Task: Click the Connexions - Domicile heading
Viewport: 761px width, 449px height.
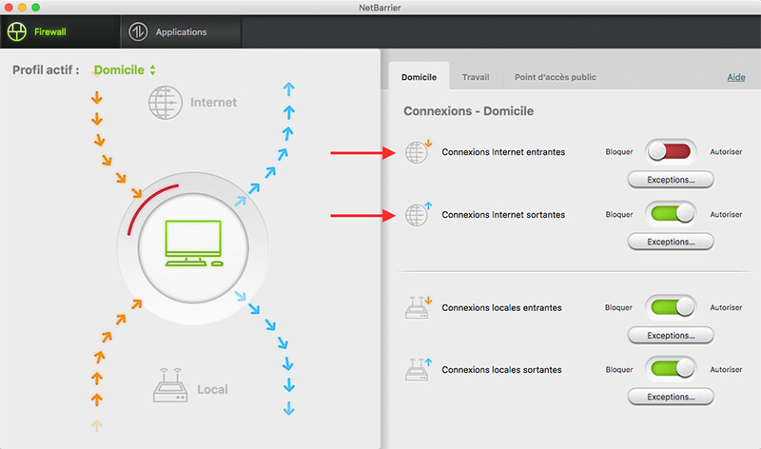Action: [468, 111]
